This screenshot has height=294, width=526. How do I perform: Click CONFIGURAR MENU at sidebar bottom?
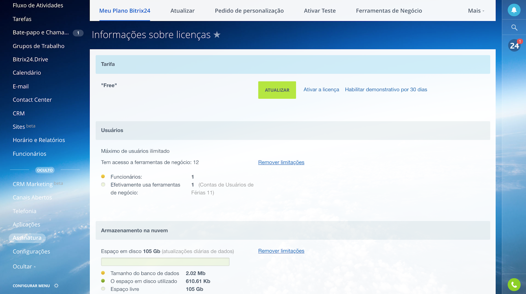(x=31, y=286)
